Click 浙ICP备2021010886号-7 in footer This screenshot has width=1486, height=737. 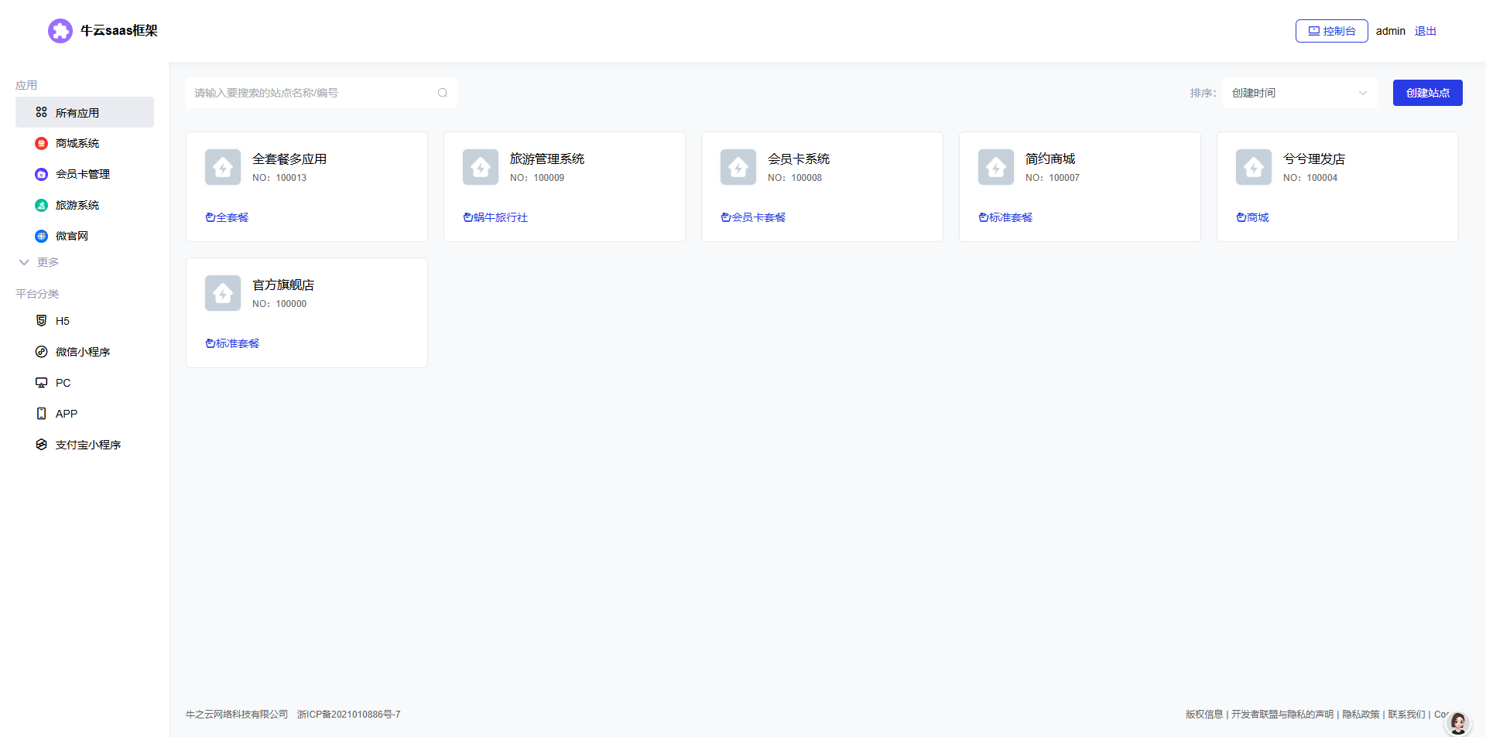point(349,715)
